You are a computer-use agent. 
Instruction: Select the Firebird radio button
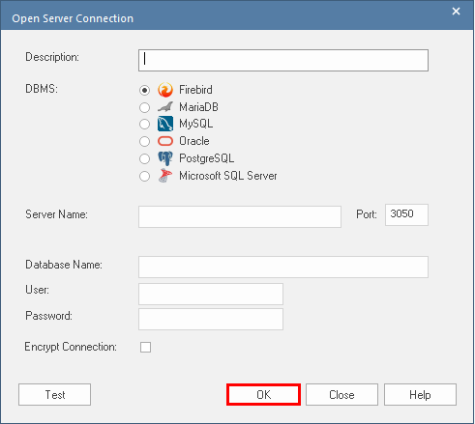[x=144, y=90]
